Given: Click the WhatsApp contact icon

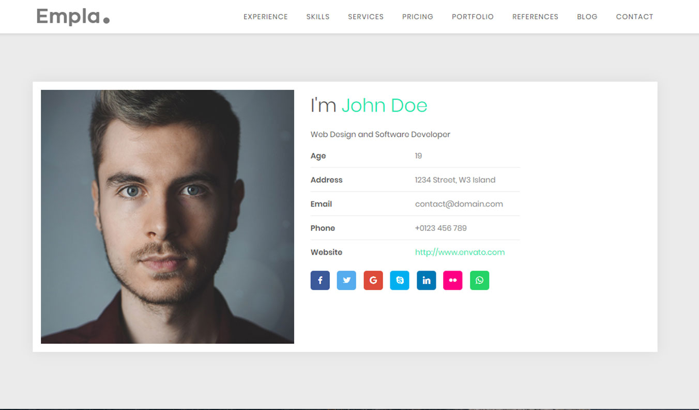Looking at the screenshot, I should [x=479, y=280].
